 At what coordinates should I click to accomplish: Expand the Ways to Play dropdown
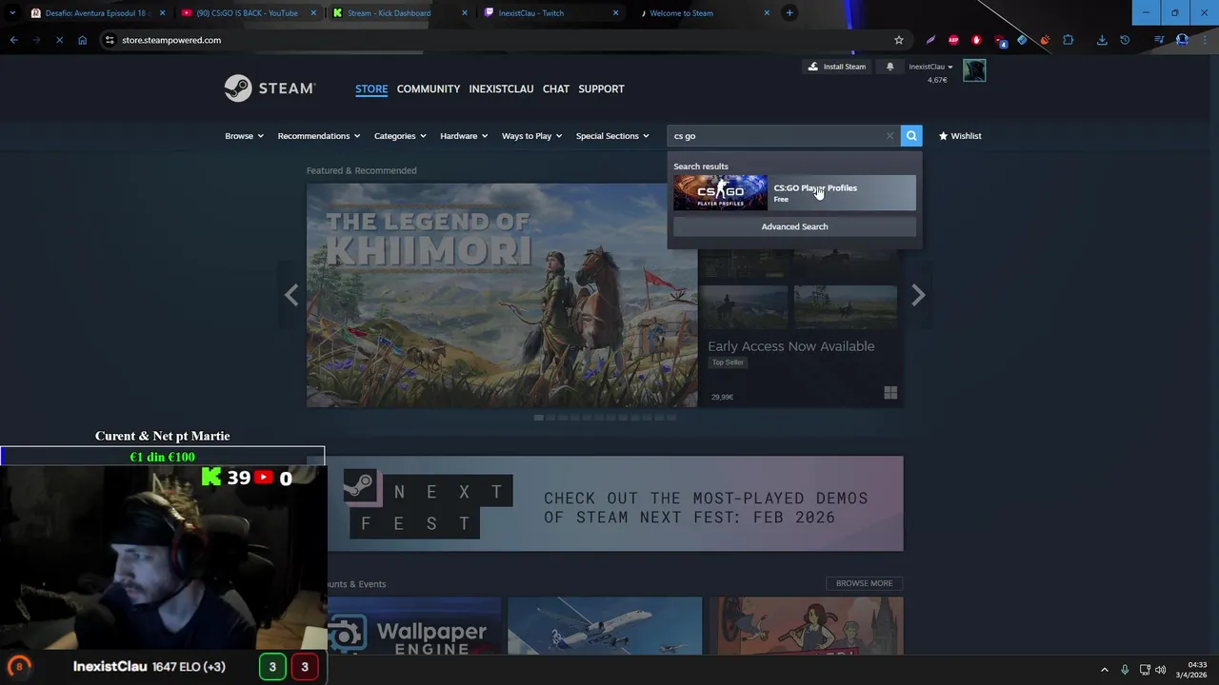click(531, 136)
